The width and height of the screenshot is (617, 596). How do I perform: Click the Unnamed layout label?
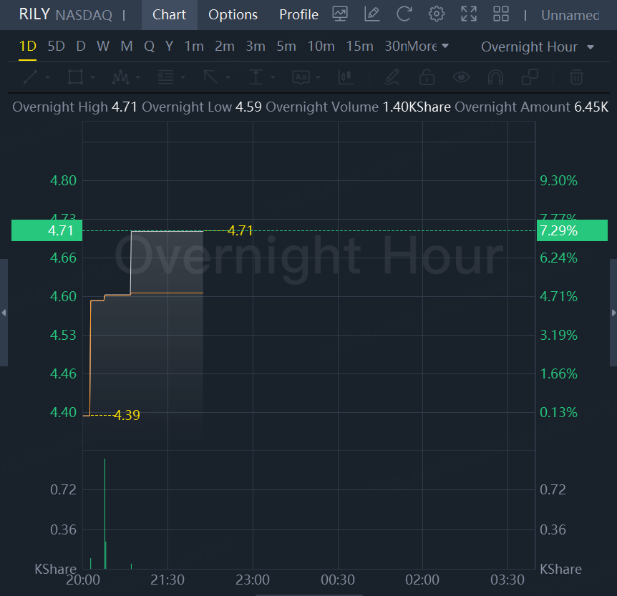570,15
